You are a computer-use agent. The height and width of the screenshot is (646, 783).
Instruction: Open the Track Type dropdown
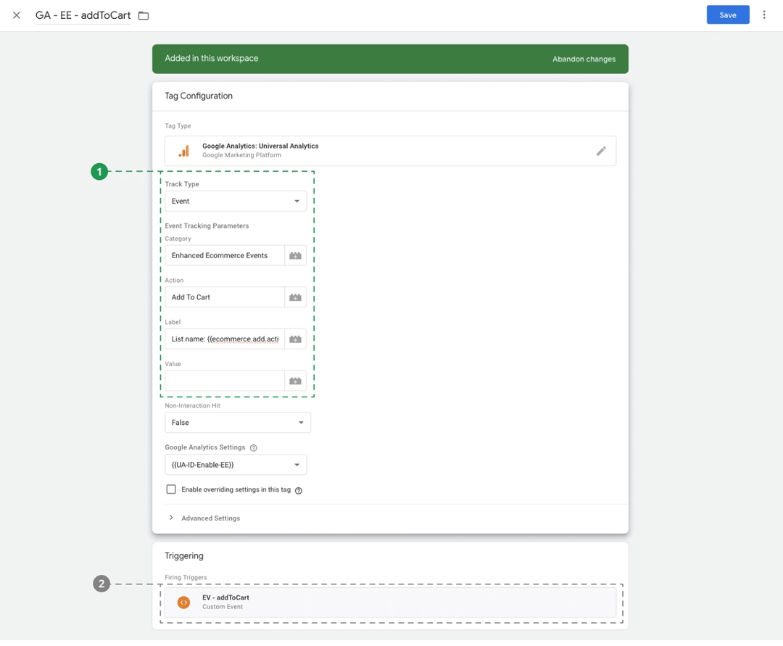pyautogui.click(x=236, y=201)
